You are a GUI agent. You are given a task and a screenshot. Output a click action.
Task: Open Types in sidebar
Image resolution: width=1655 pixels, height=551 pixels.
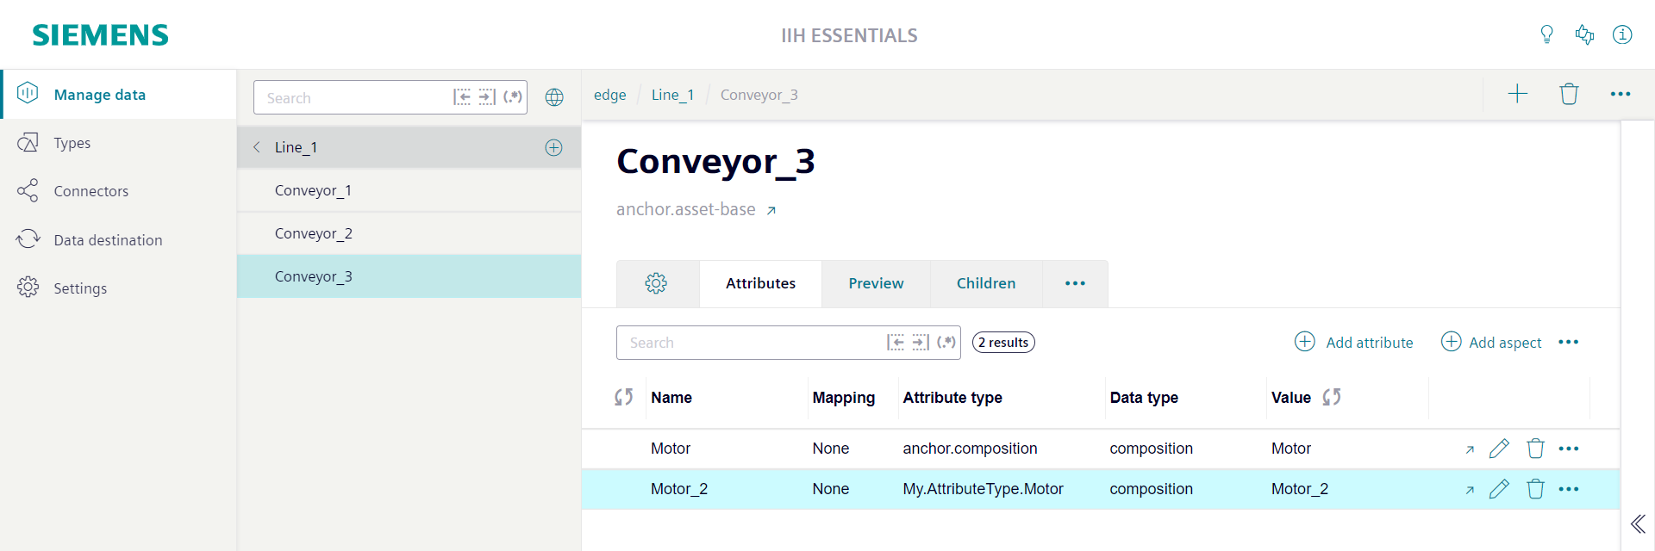(119, 143)
